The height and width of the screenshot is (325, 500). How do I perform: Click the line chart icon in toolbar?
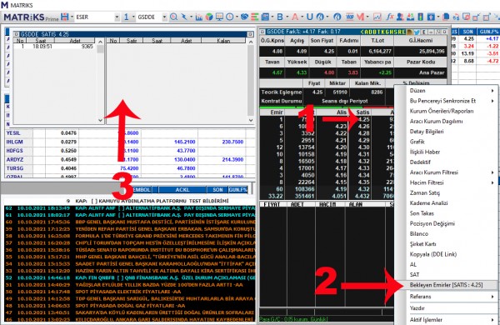pyautogui.click(x=377, y=17)
